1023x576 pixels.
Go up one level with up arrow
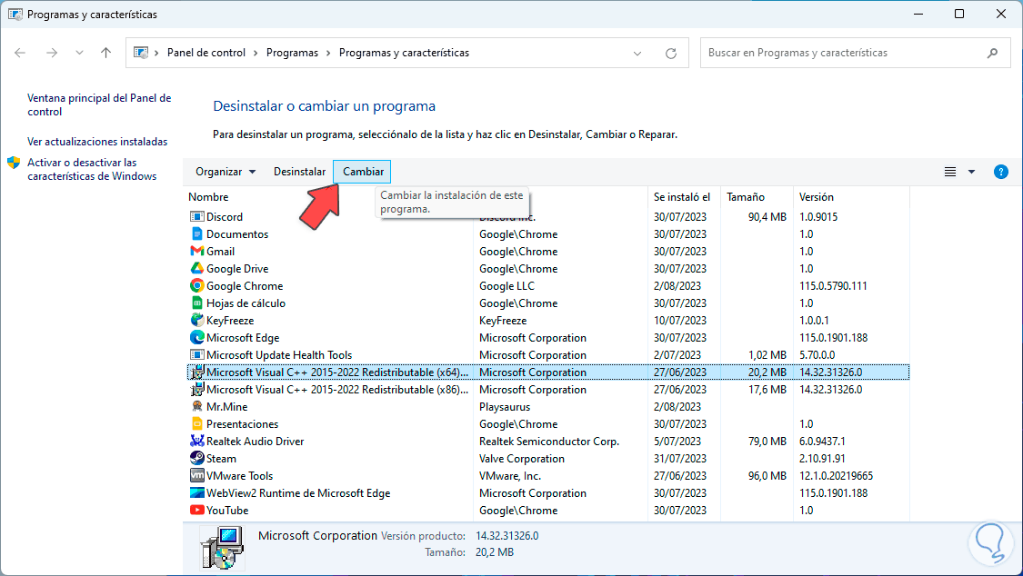105,53
